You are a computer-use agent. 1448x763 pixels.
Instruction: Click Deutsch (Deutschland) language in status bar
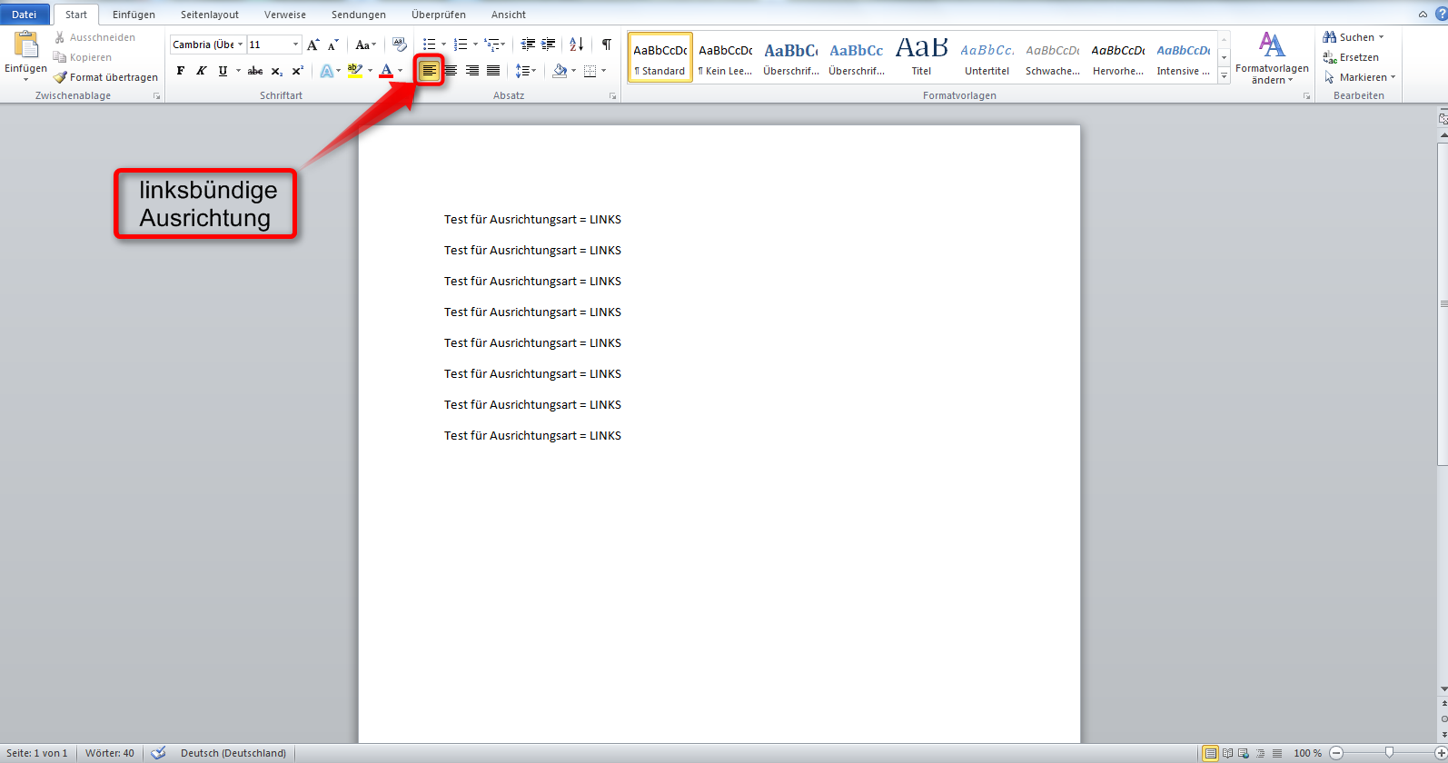233,753
